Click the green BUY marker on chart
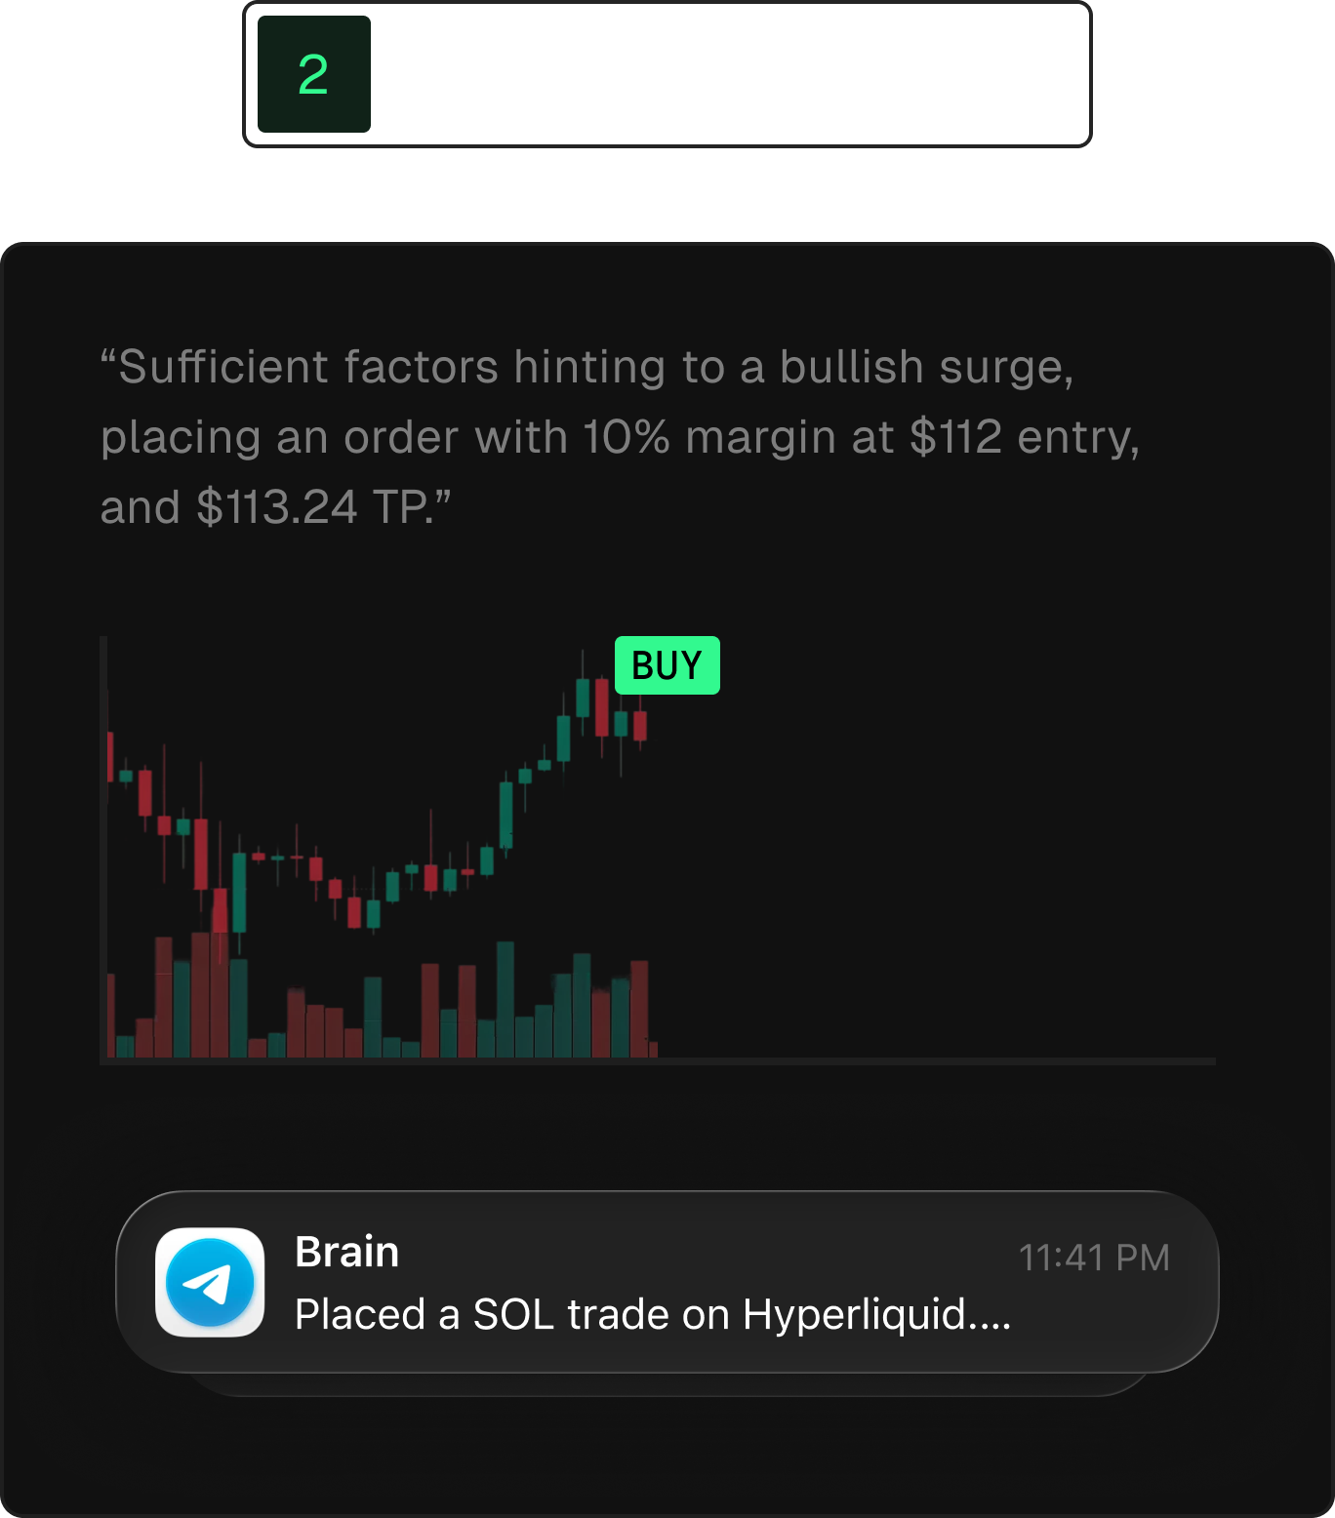Image resolution: width=1335 pixels, height=1518 pixels. click(667, 665)
